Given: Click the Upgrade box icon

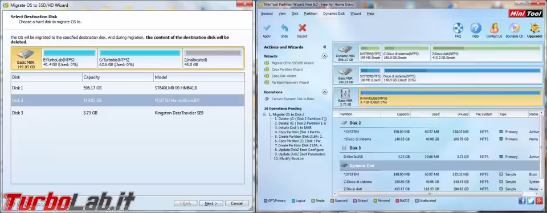Looking at the screenshot, I should click(535, 28).
